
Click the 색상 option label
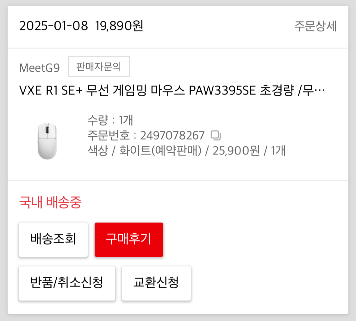(98, 151)
